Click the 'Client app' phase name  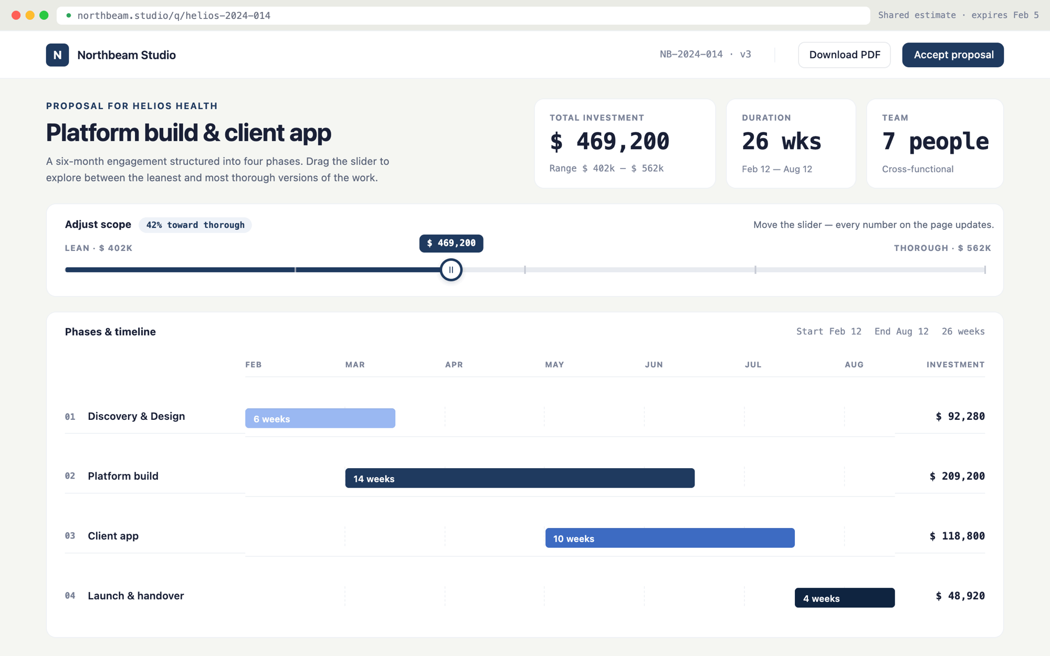(113, 536)
